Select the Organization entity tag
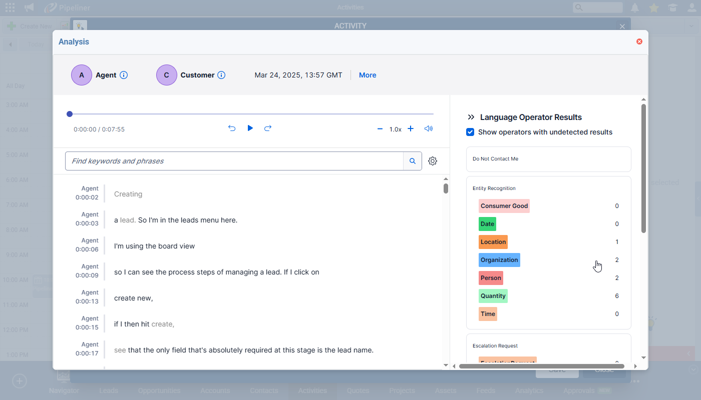This screenshot has height=400, width=701. coord(499,260)
